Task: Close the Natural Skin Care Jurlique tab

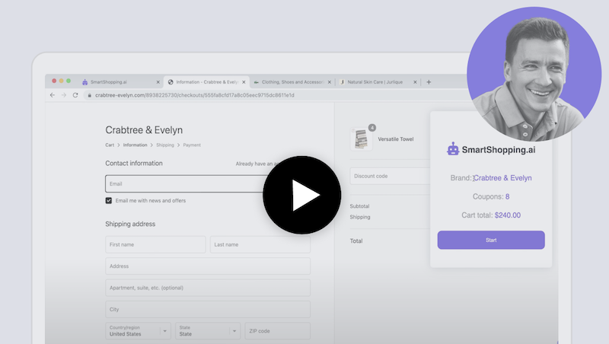Action: pyautogui.click(x=415, y=82)
